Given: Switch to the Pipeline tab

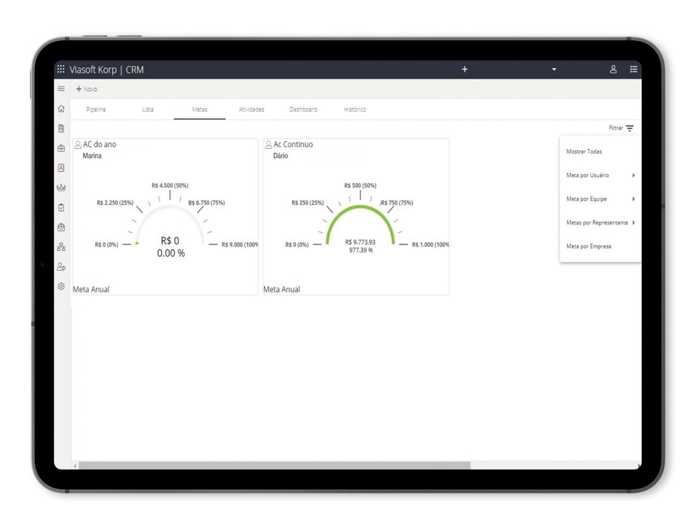Looking at the screenshot, I should [x=96, y=110].
